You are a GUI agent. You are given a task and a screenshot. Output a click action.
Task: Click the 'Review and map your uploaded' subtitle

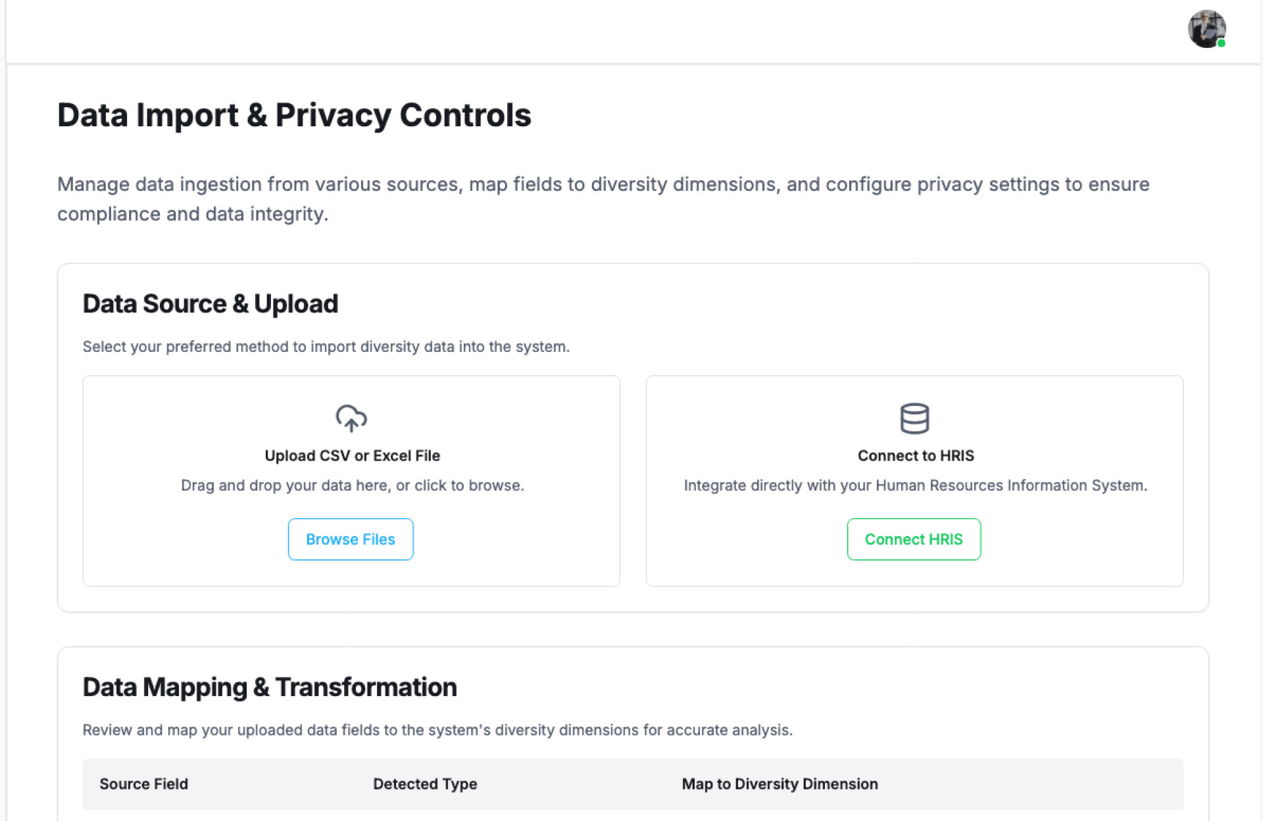[x=437, y=730]
